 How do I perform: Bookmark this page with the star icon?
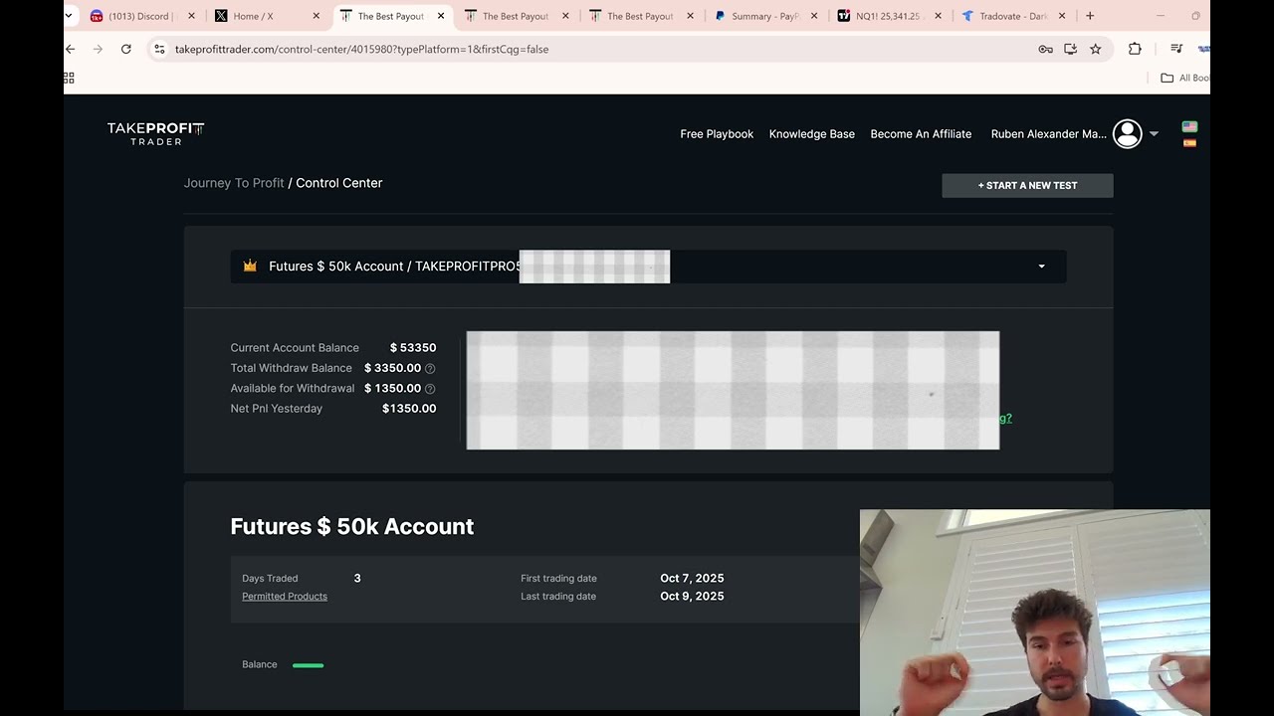(x=1096, y=49)
